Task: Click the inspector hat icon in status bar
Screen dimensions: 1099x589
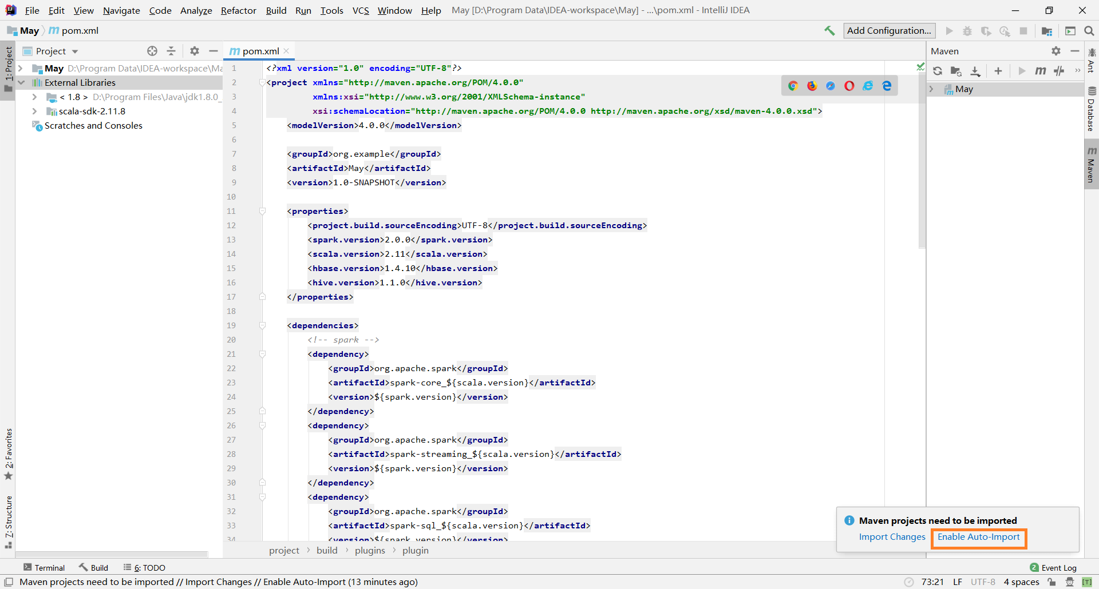Action: [x=1069, y=582]
